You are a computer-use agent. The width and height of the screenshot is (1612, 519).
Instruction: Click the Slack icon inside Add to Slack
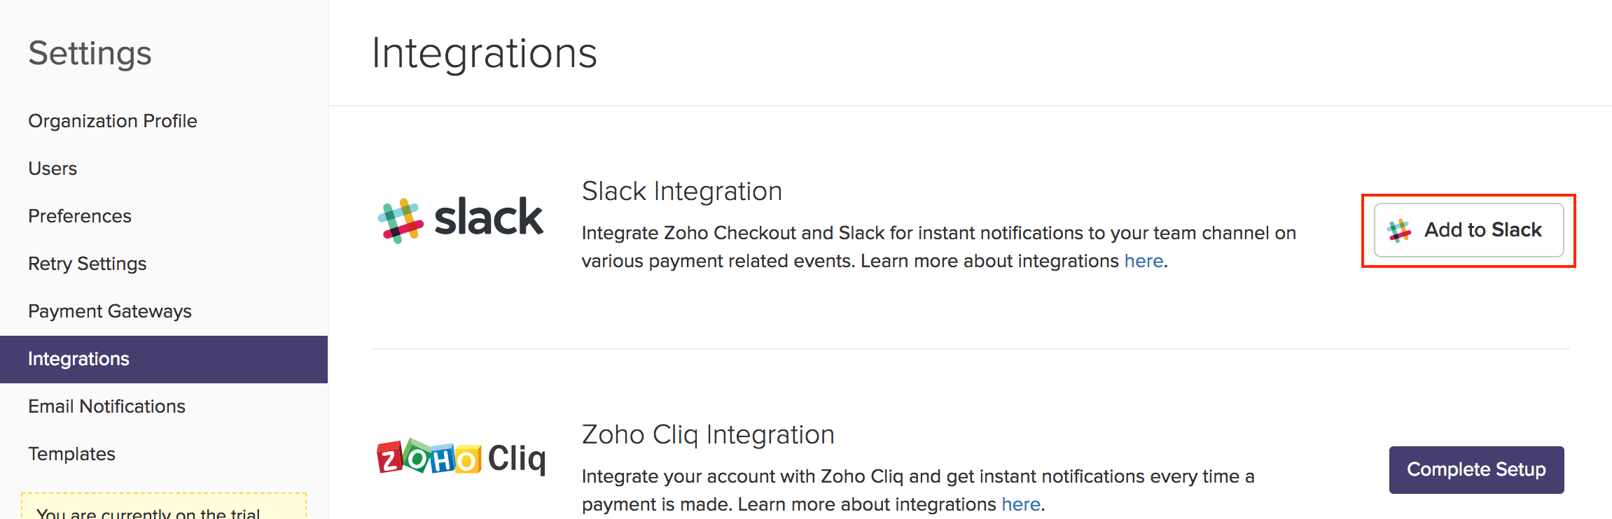(x=1399, y=230)
